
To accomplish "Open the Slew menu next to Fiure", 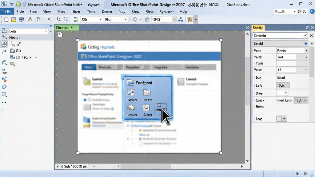I will (47, 12).
